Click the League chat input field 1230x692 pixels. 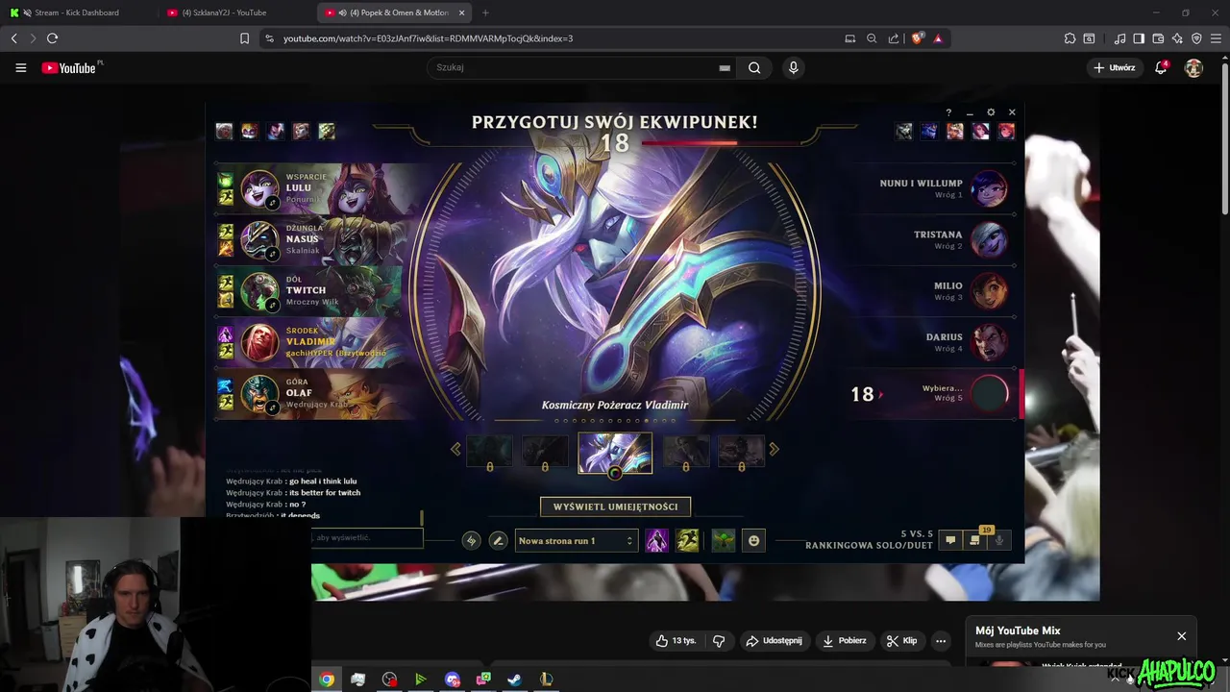pos(367,537)
